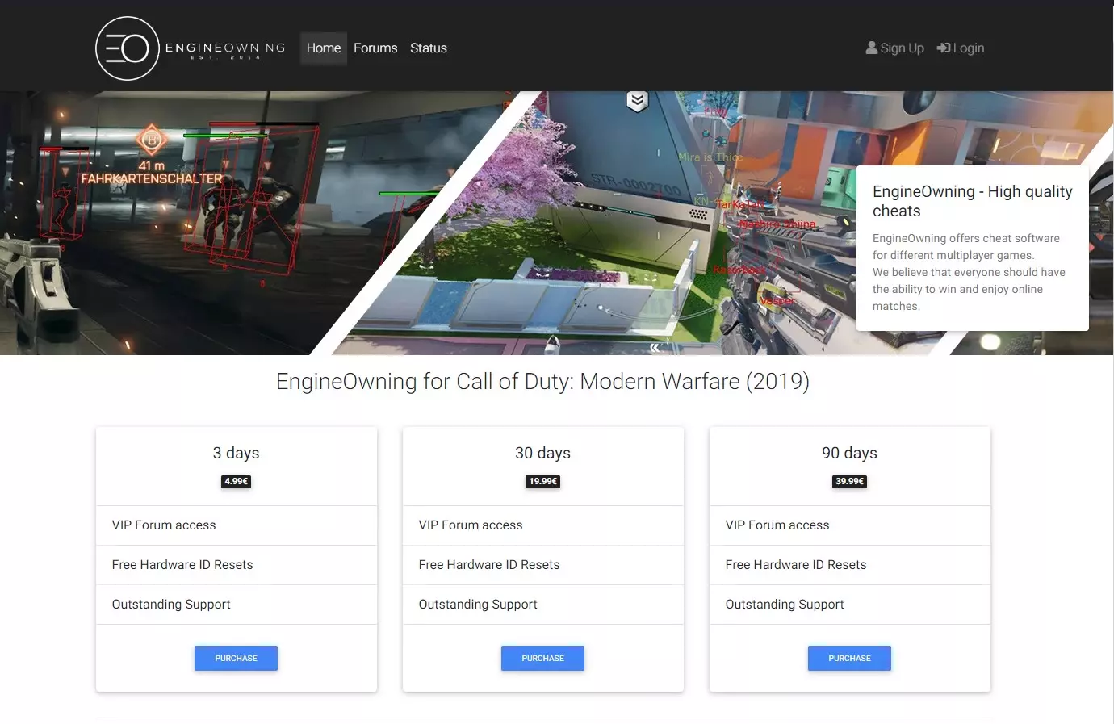The height and width of the screenshot is (724, 1114).
Task: Click the person icon beside Sign Up
Action: click(872, 48)
